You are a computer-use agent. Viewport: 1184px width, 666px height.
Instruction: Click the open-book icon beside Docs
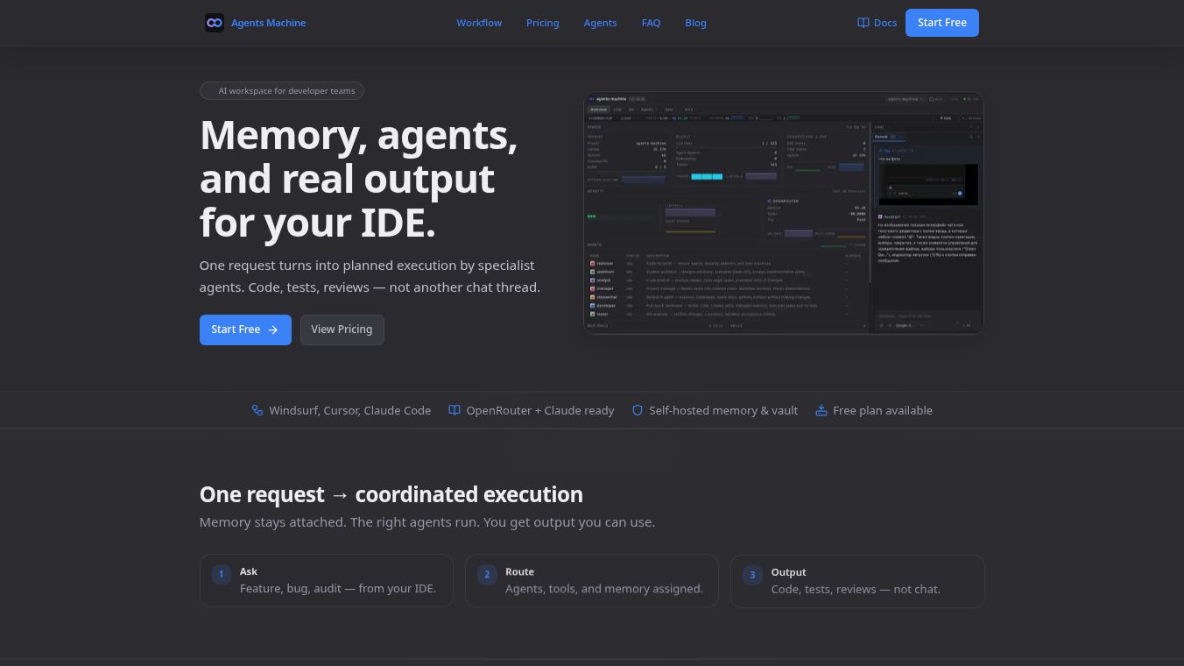click(x=863, y=23)
